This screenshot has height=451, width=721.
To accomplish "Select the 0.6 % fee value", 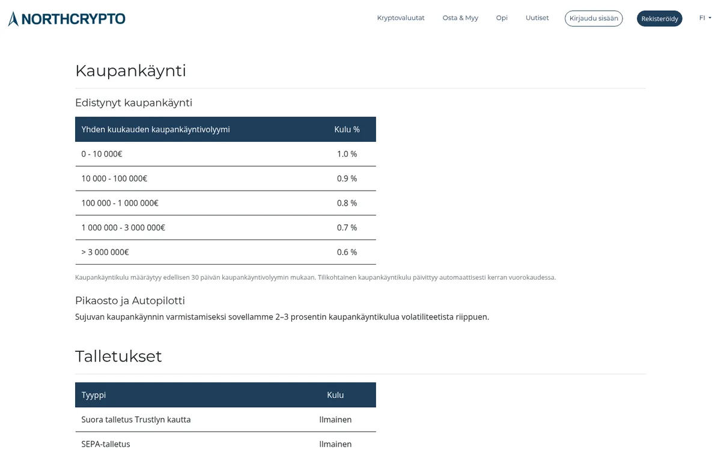I will pos(347,253).
